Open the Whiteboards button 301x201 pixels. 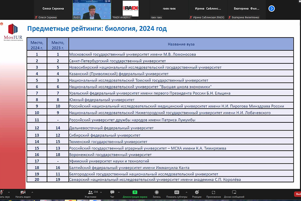point(234,193)
